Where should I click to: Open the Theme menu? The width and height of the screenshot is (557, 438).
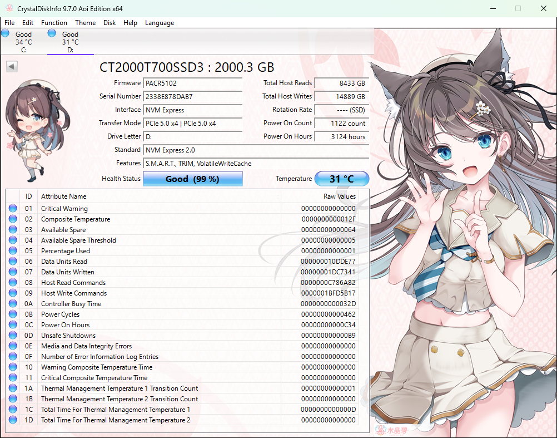click(85, 23)
